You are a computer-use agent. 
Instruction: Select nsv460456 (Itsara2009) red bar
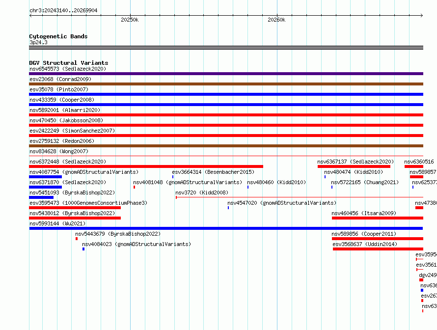tap(378, 218)
